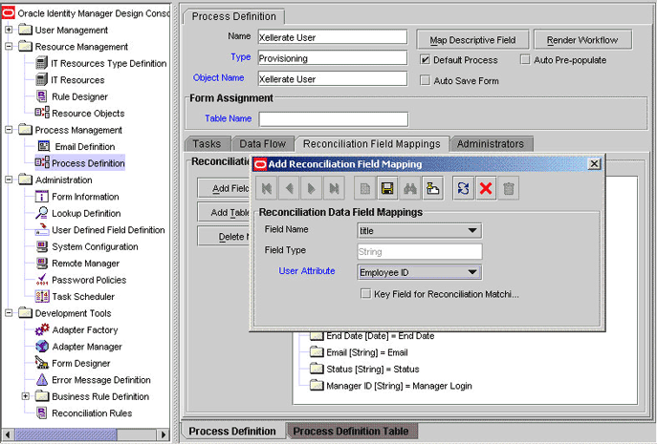Click the navigation tree horizontal scrollbar thumb
657x444 pixels.
[x=66, y=434]
